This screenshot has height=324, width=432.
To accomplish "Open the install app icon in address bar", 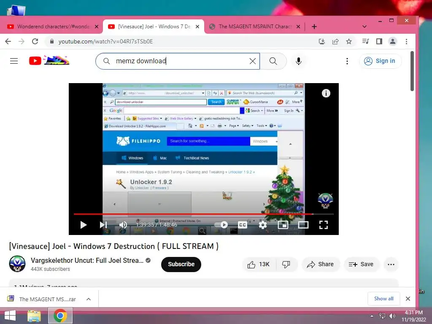I will coord(322,41).
